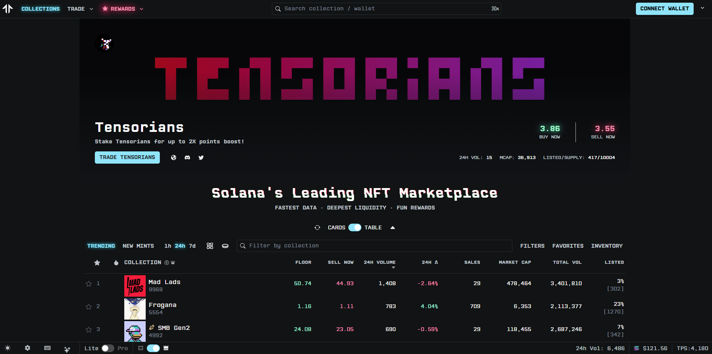This screenshot has height=354, width=712.
Task: Open Tensorians website globe icon
Action: 174,158
